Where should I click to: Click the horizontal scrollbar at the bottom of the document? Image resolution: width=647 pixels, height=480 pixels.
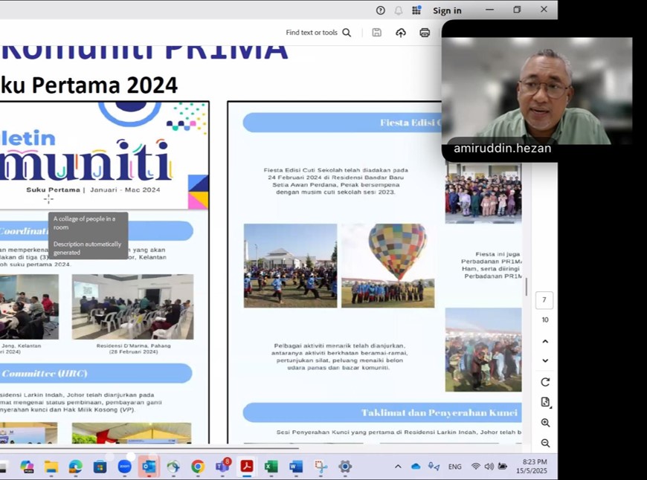click(149, 447)
